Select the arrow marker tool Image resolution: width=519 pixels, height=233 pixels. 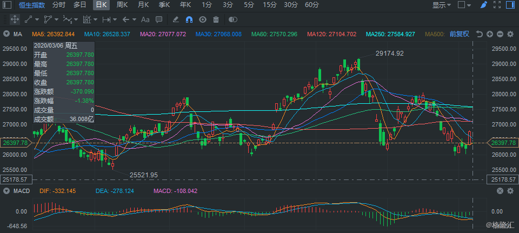pyautogui.click(x=126, y=19)
